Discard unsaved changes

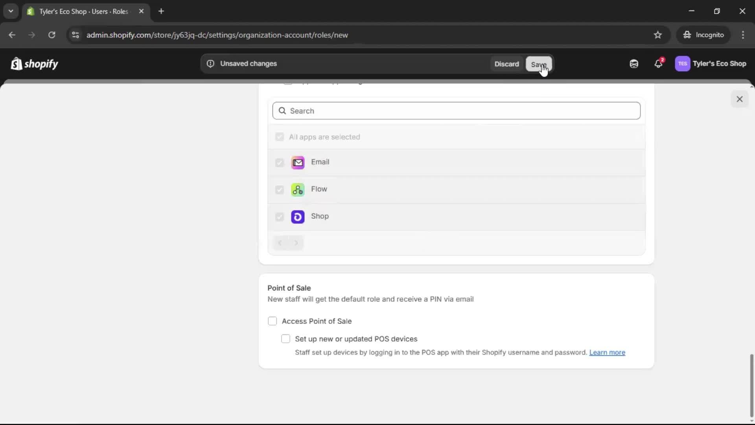point(506,64)
